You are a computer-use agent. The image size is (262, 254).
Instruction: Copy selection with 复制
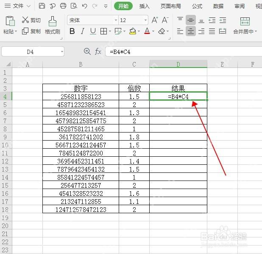click(x=31, y=31)
